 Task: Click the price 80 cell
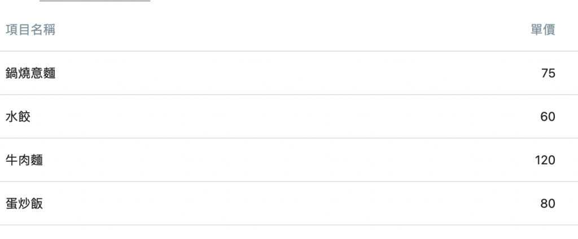(x=548, y=203)
